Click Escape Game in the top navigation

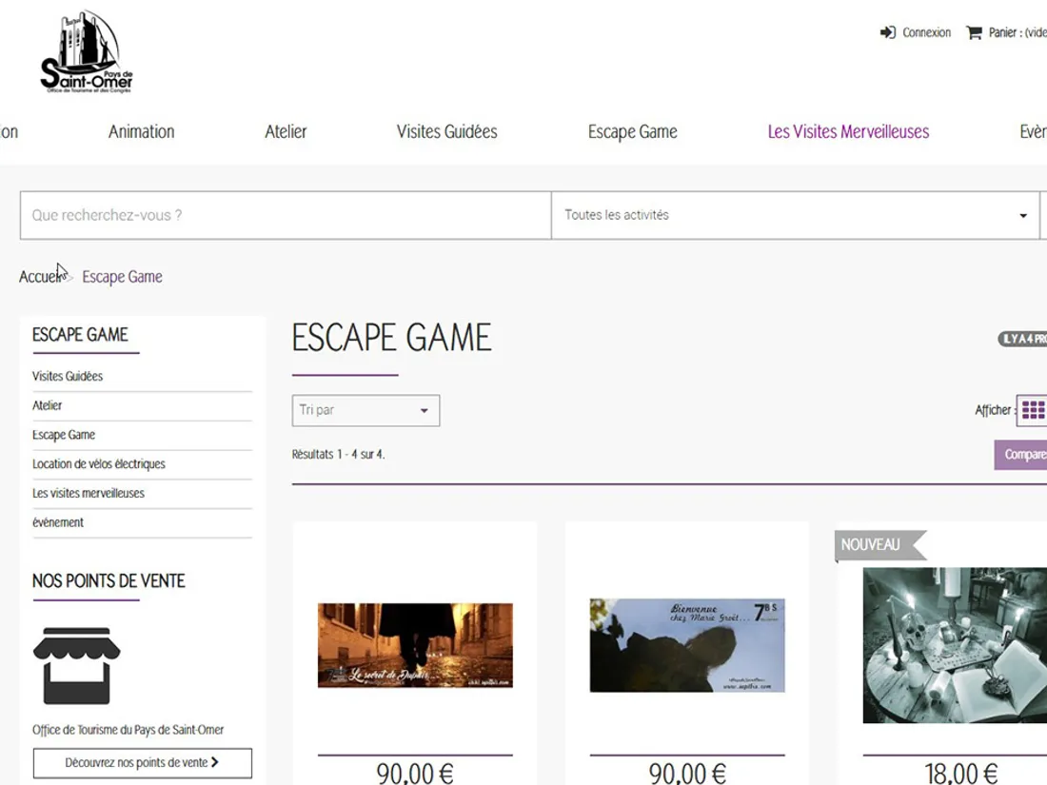632,132
